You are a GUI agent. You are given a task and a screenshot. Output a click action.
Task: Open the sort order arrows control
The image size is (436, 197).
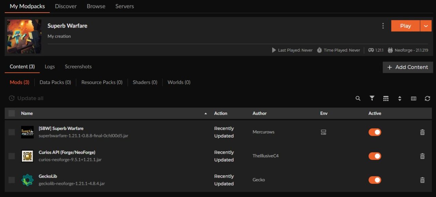tap(400, 98)
